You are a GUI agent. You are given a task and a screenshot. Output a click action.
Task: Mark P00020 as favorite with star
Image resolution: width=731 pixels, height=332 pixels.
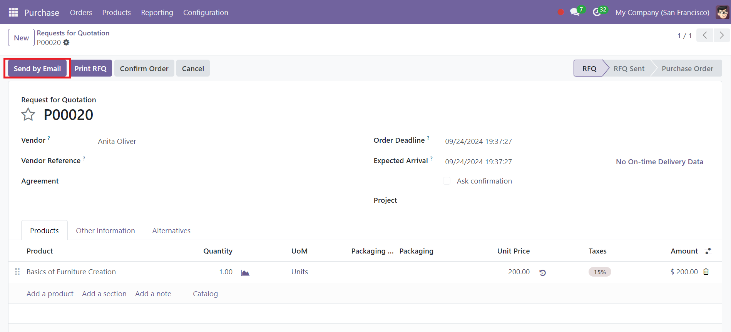point(28,115)
